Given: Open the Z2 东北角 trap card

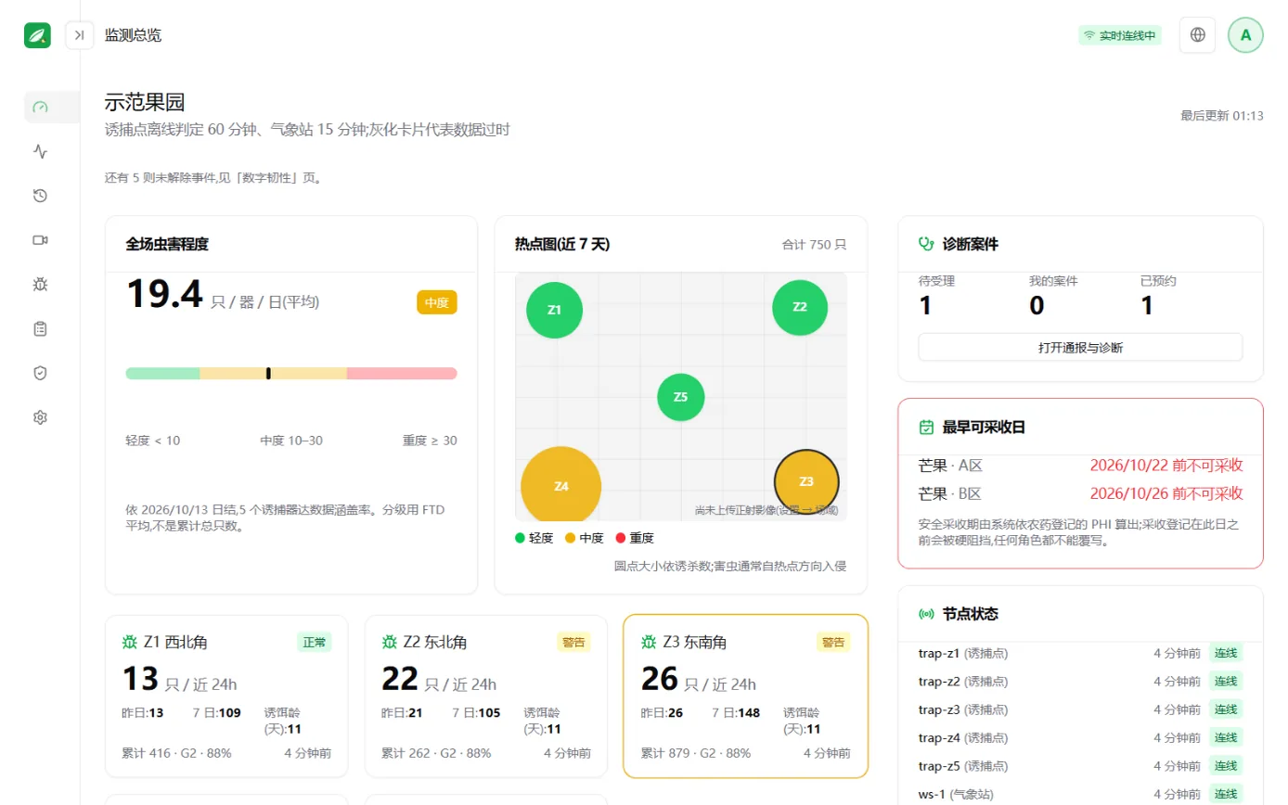Looking at the screenshot, I should pyautogui.click(x=486, y=696).
